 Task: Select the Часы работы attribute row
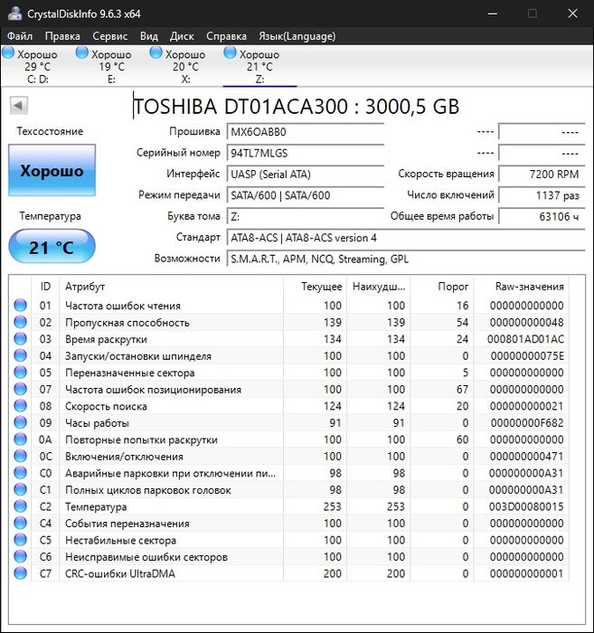tap(289, 422)
